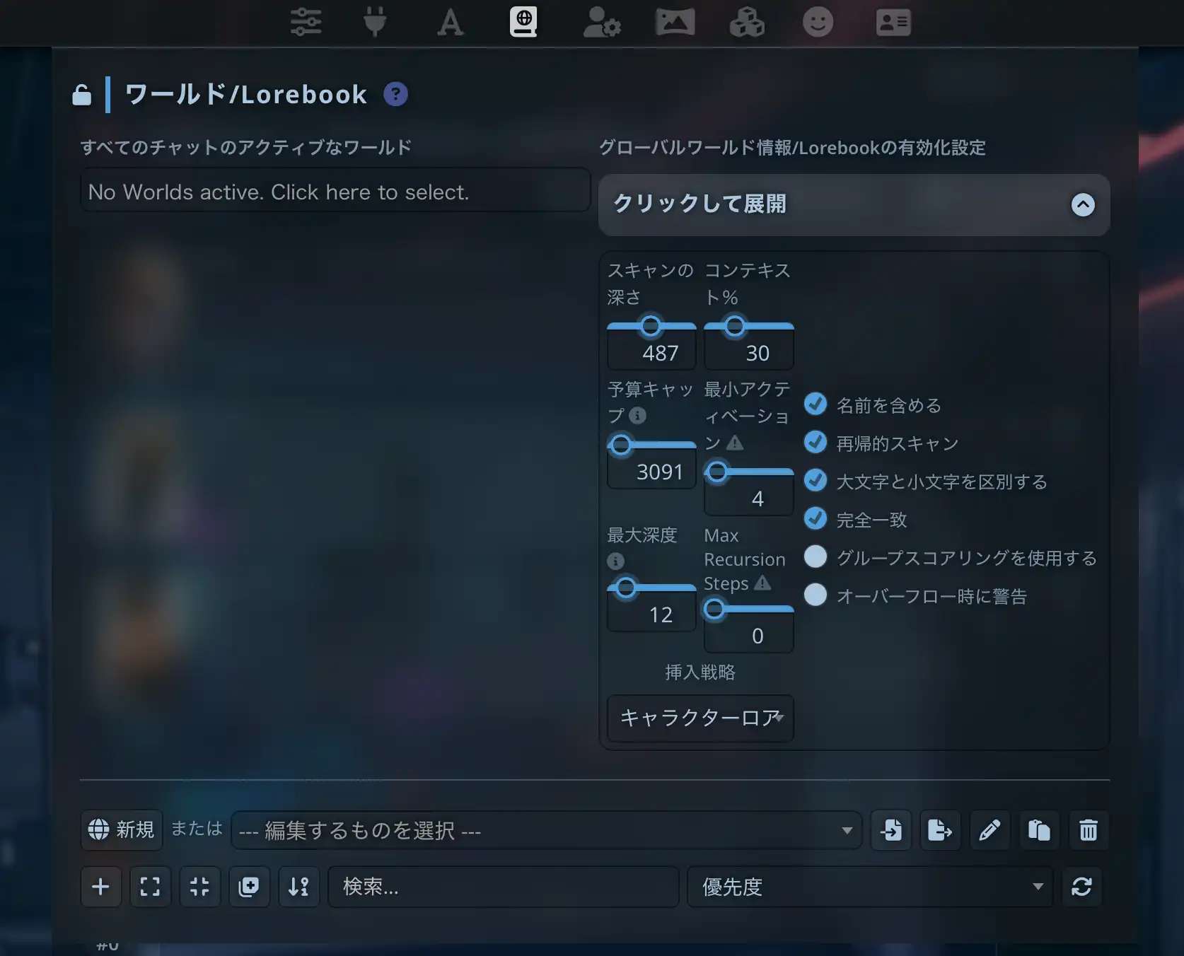Switch to the AI response configuration sliders tab
Image resolution: width=1184 pixels, height=956 pixels.
[x=306, y=22]
